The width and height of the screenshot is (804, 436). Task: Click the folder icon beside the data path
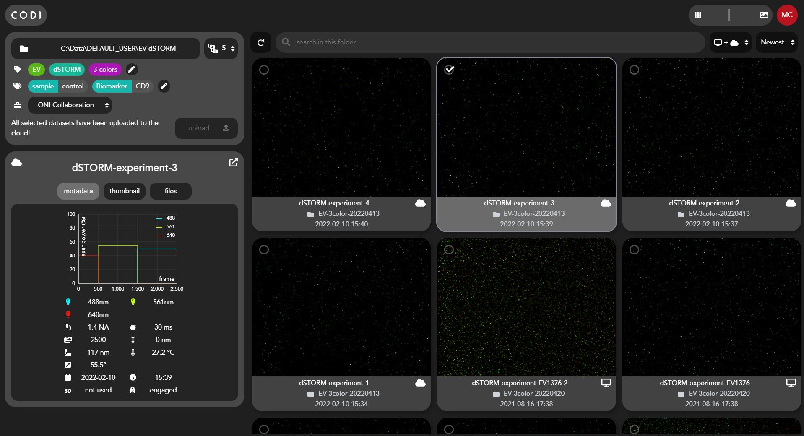(x=24, y=49)
